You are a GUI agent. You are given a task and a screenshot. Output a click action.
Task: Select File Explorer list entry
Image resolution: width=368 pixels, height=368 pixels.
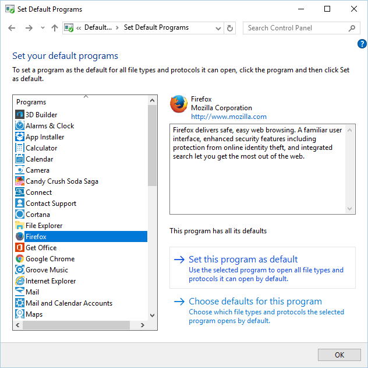(x=44, y=226)
